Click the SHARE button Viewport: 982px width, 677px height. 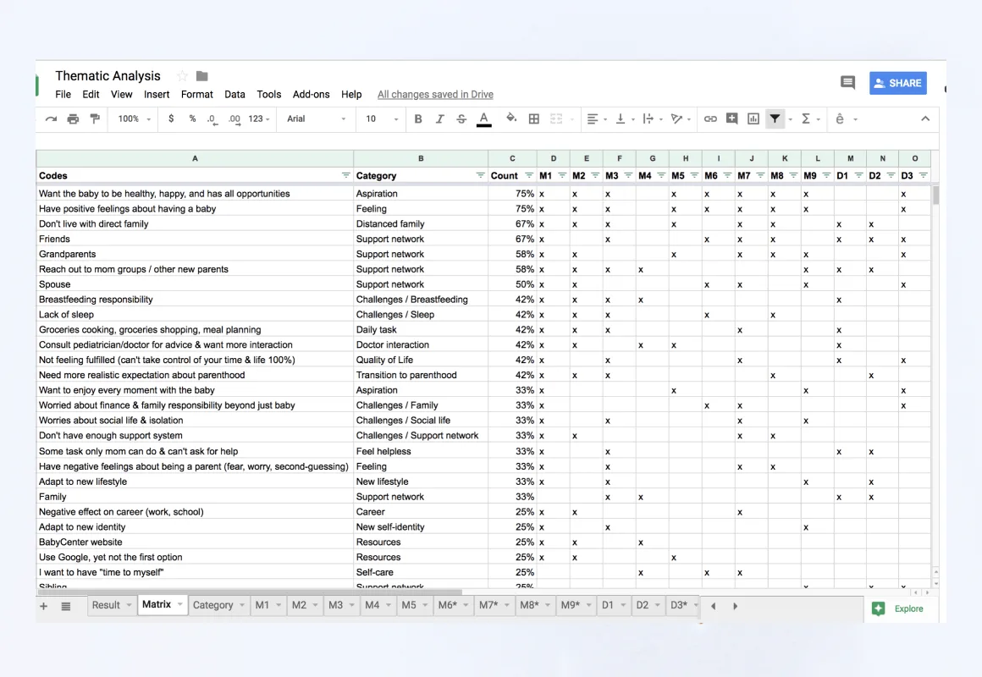point(897,83)
